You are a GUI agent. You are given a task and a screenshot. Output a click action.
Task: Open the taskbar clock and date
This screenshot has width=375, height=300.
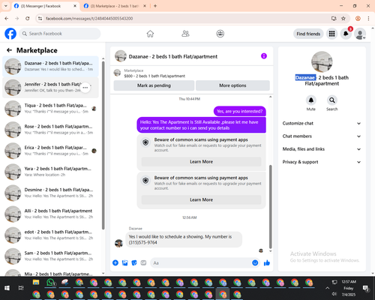click(349, 288)
